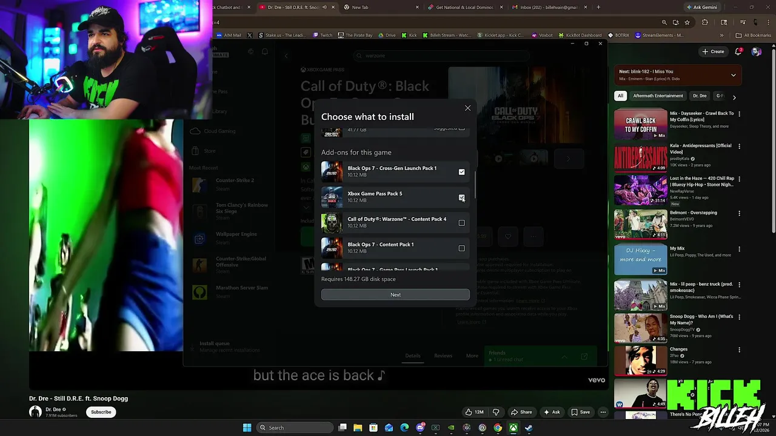This screenshot has width=776, height=436.
Task: Open options for Dayseeker Crawl Back To My Coffin
Action: (739, 114)
